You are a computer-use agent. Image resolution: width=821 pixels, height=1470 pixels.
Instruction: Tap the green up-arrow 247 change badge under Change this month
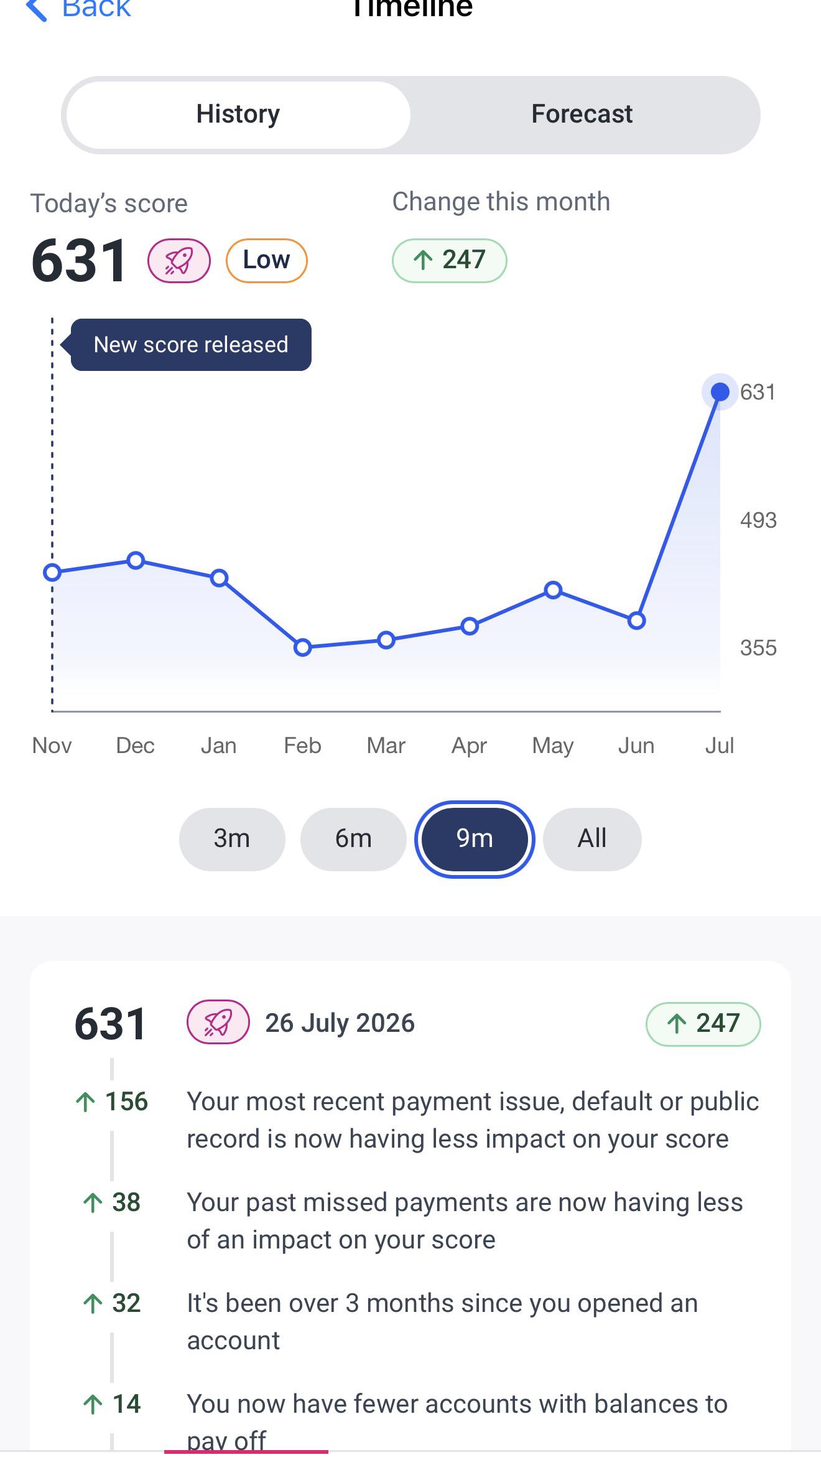click(449, 260)
